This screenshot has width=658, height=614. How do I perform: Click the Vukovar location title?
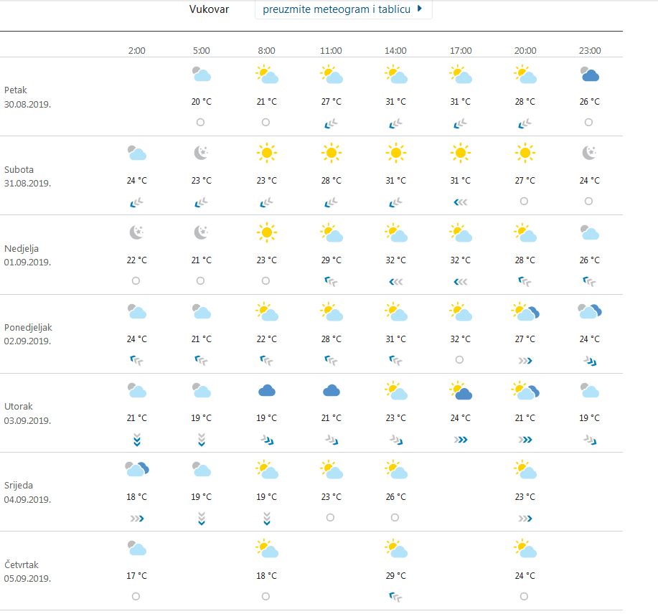[x=209, y=9]
